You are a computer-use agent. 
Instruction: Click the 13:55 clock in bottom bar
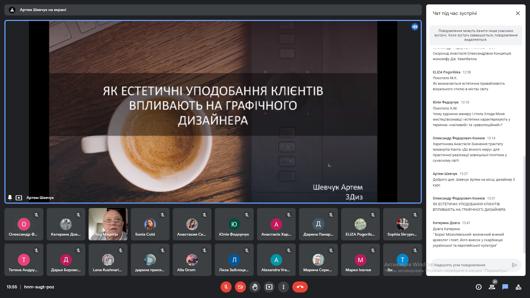point(12,287)
